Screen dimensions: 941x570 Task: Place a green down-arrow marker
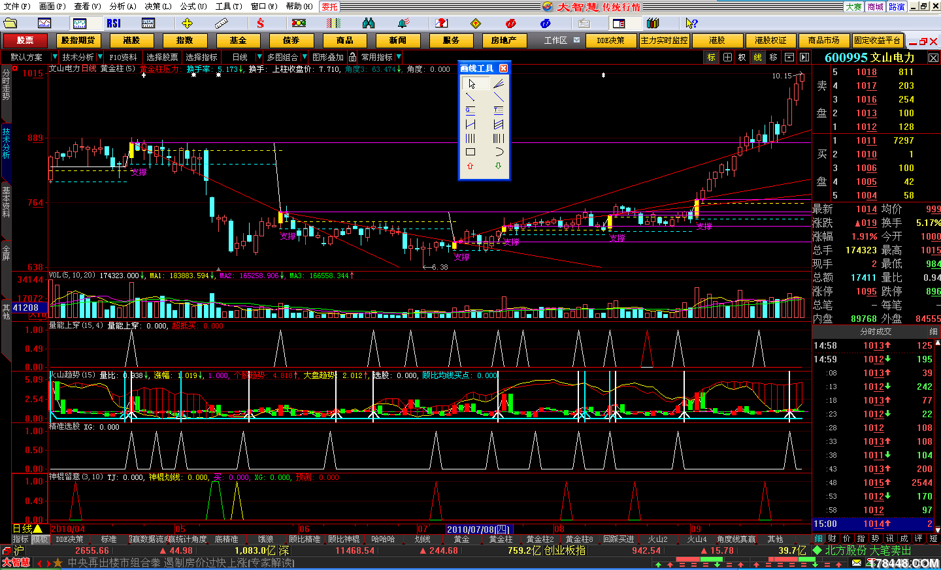499,166
